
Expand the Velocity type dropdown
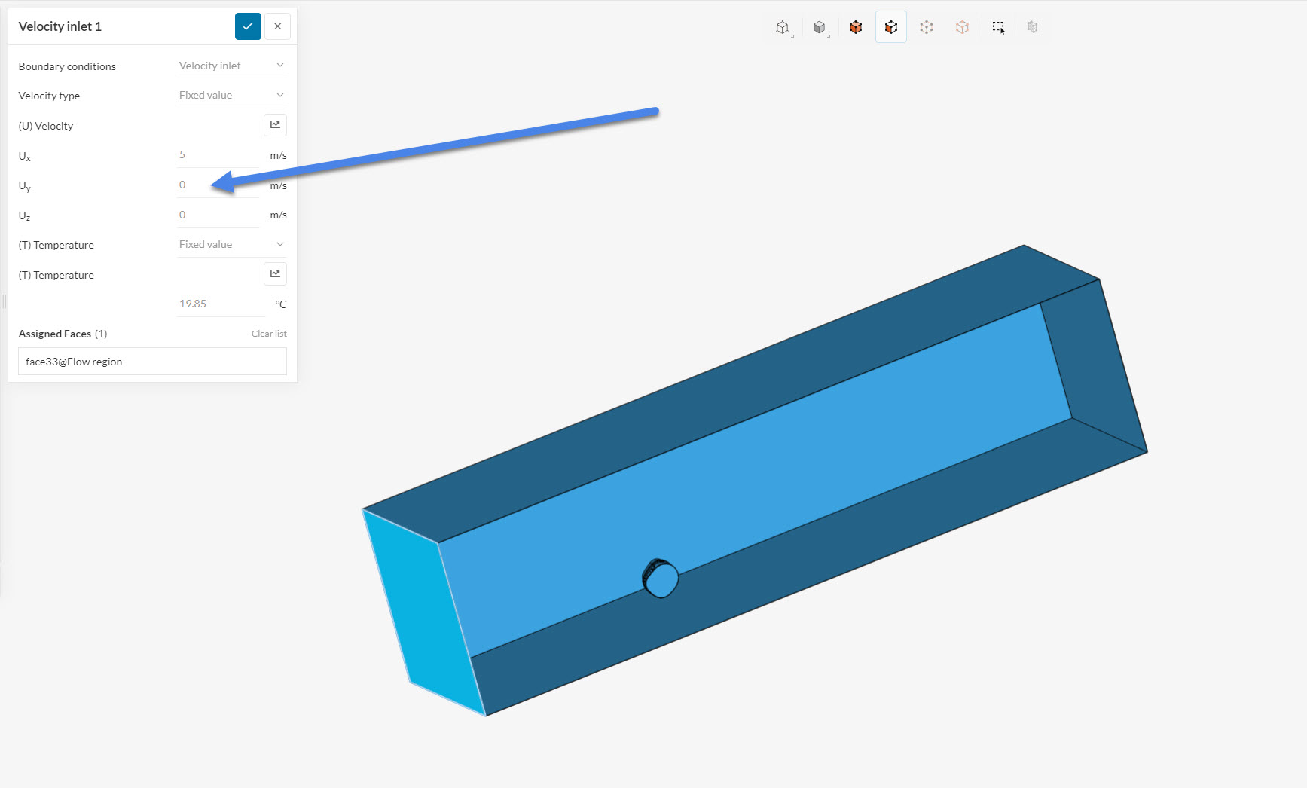point(231,95)
